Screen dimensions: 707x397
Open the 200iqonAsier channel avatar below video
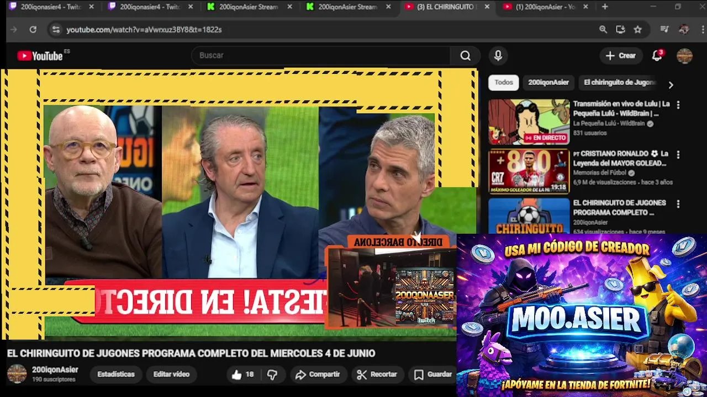[x=17, y=374]
